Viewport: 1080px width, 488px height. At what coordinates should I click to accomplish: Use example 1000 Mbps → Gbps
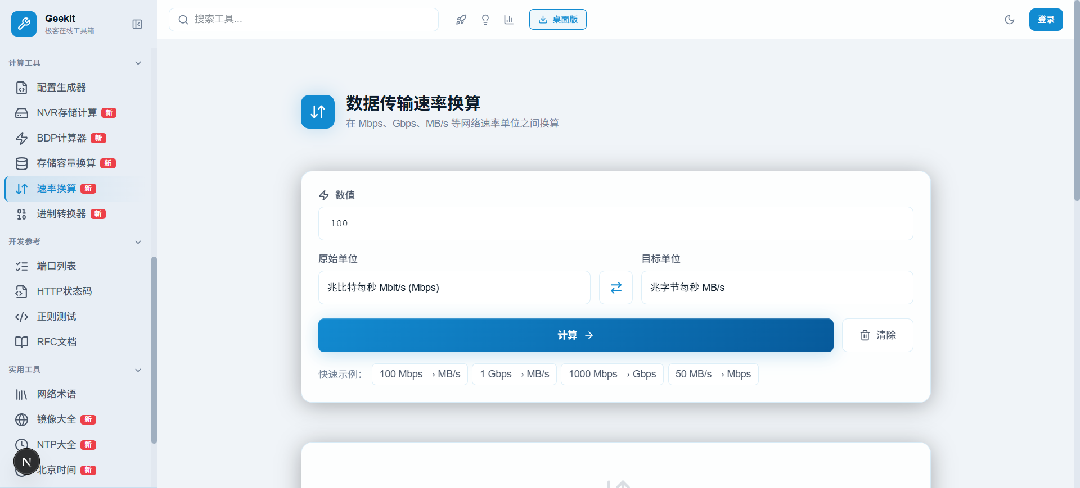pyautogui.click(x=612, y=374)
